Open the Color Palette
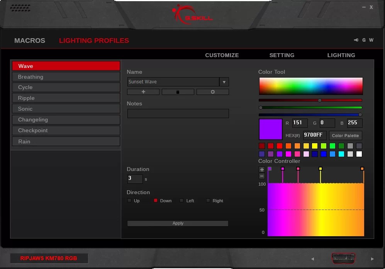Screen dimensions: 385x269 click(x=345, y=135)
